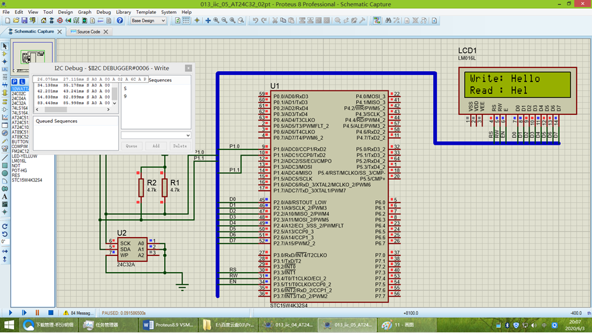Click the Undo arrow icon
This screenshot has width=592, height=333.
pos(256,21)
